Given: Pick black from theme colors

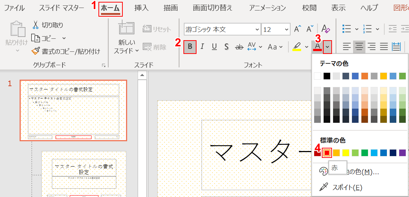Looking at the screenshot, I should [x=327, y=76].
